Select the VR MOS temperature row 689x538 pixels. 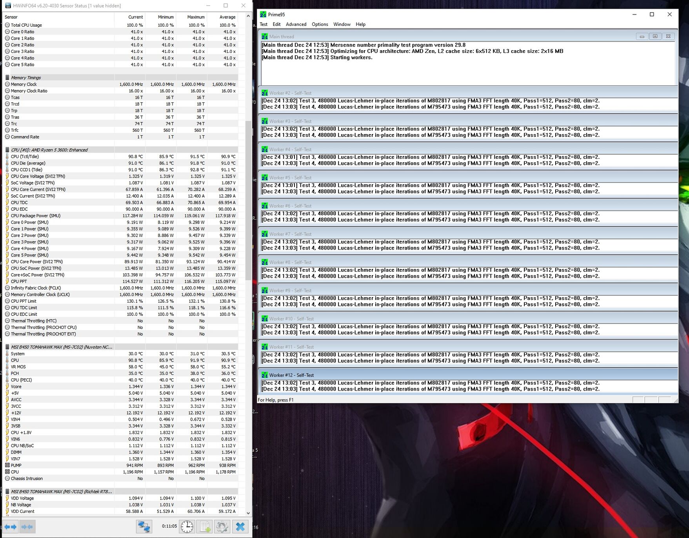121,367
